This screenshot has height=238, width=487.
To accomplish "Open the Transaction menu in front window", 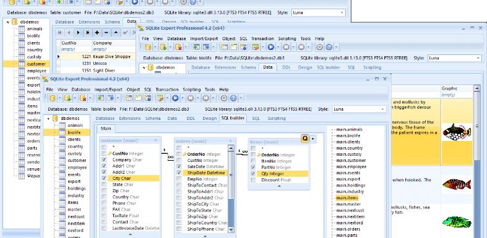I will [167, 90].
